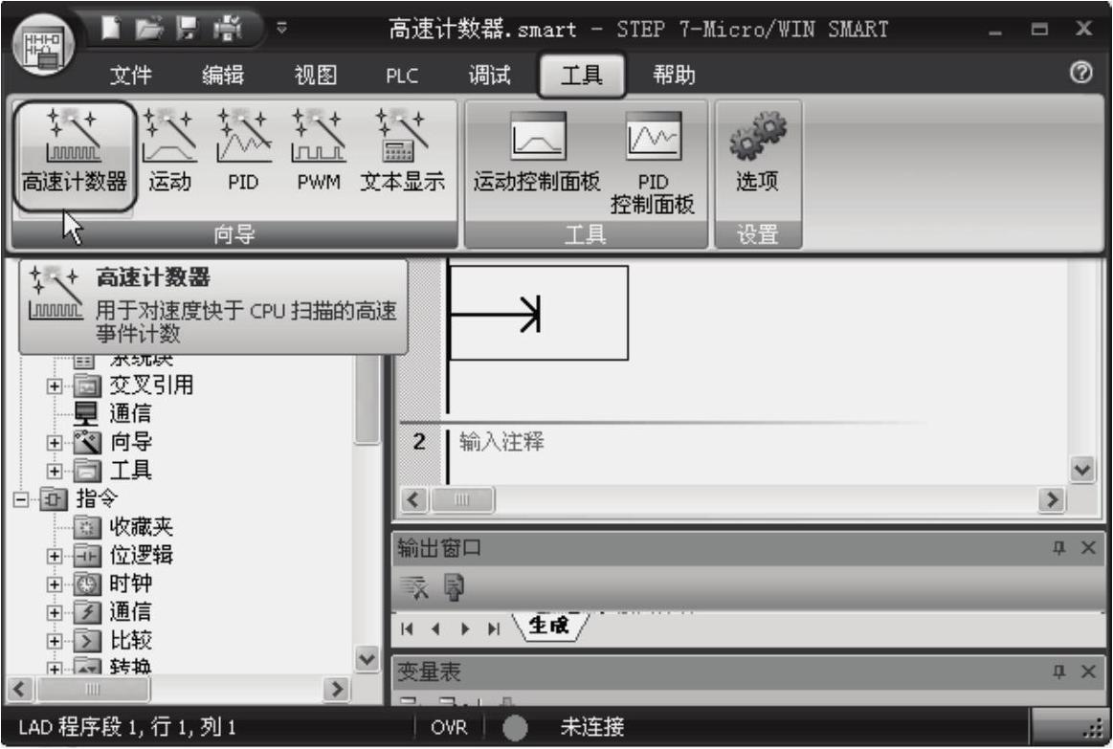Go to next output tab arrow

(x=465, y=628)
